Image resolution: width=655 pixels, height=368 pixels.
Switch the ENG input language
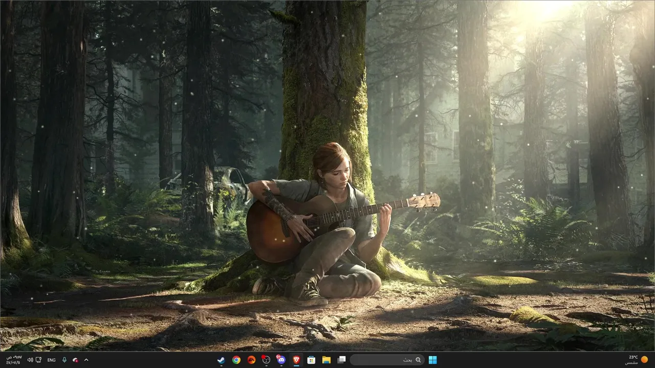(51, 360)
